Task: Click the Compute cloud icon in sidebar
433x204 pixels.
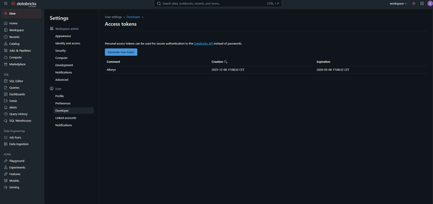Action: (x=6, y=57)
